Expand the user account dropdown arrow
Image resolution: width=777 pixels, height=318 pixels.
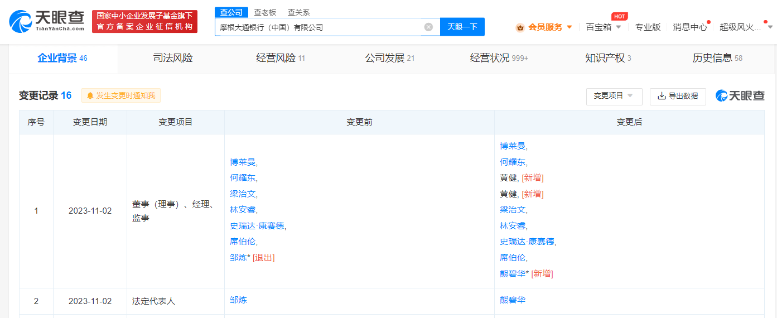point(770,27)
